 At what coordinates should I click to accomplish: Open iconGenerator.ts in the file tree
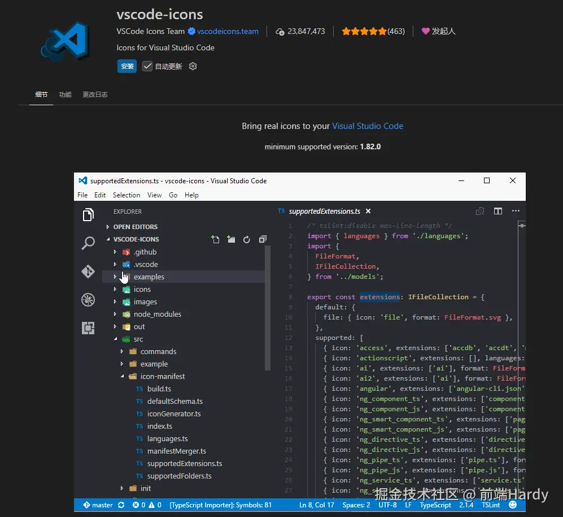tap(174, 413)
